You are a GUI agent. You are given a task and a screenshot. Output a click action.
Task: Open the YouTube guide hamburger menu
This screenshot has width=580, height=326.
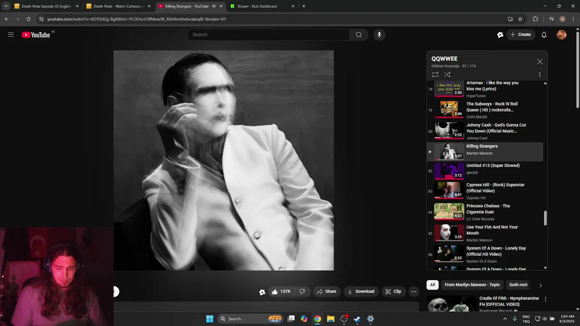(x=11, y=34)
